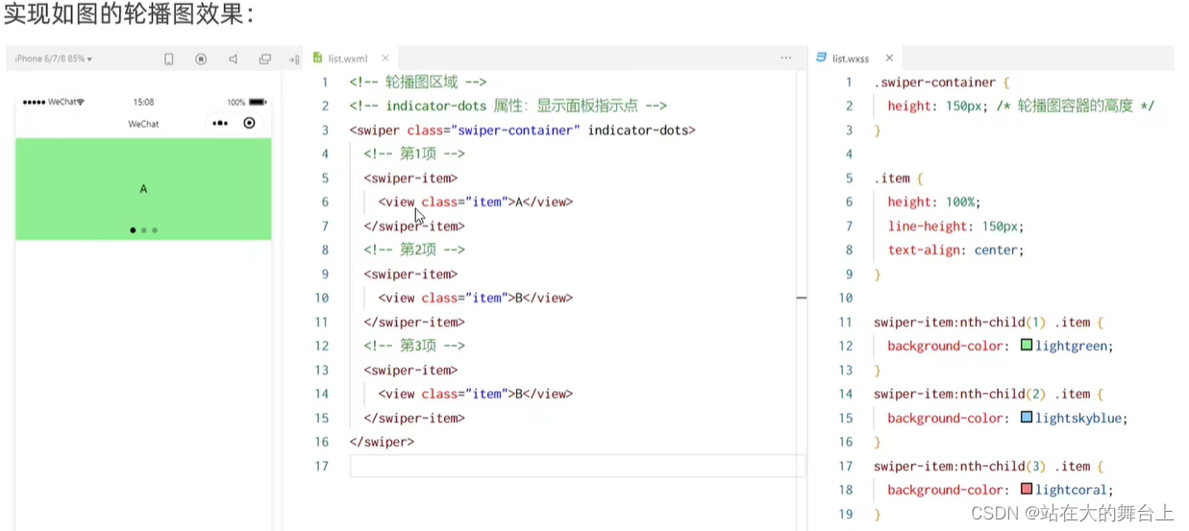
Task: Click the collapse sidebar arrow icon beside list.wxml tab
Action: tap(294, 60)
